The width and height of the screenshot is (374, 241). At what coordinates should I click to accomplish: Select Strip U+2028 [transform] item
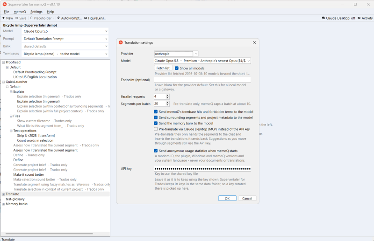[x=36, y=136]
